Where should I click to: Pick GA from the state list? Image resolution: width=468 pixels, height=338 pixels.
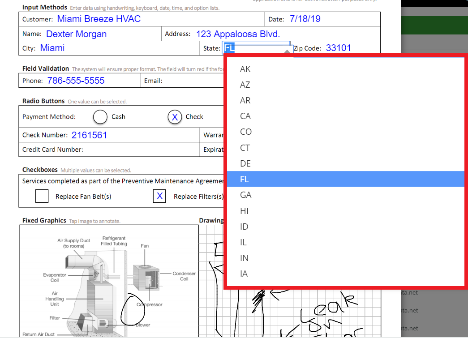coord(346,195)
